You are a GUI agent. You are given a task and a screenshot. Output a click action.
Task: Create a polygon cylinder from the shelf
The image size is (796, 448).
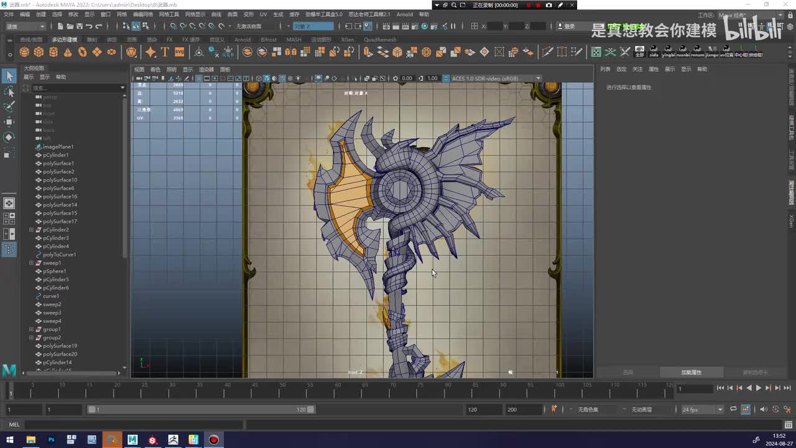point(53,52)
